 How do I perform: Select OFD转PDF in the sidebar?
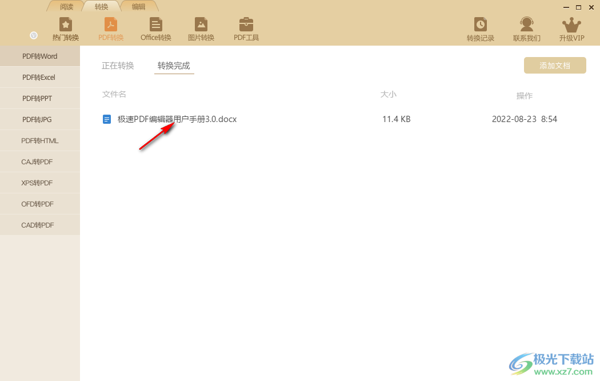(40, 204)
